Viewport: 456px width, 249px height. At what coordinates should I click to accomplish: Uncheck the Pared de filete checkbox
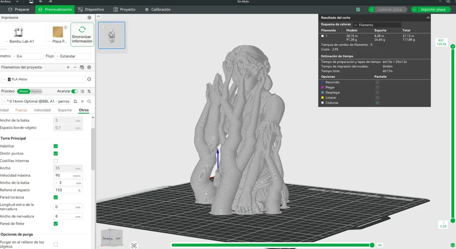tap(56, 224)
